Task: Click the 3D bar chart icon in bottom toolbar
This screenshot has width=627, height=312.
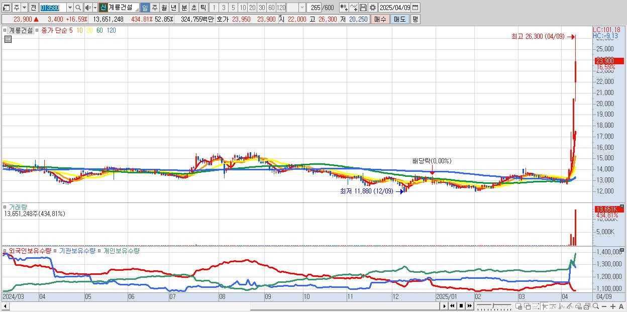Action: pos(578,306)
